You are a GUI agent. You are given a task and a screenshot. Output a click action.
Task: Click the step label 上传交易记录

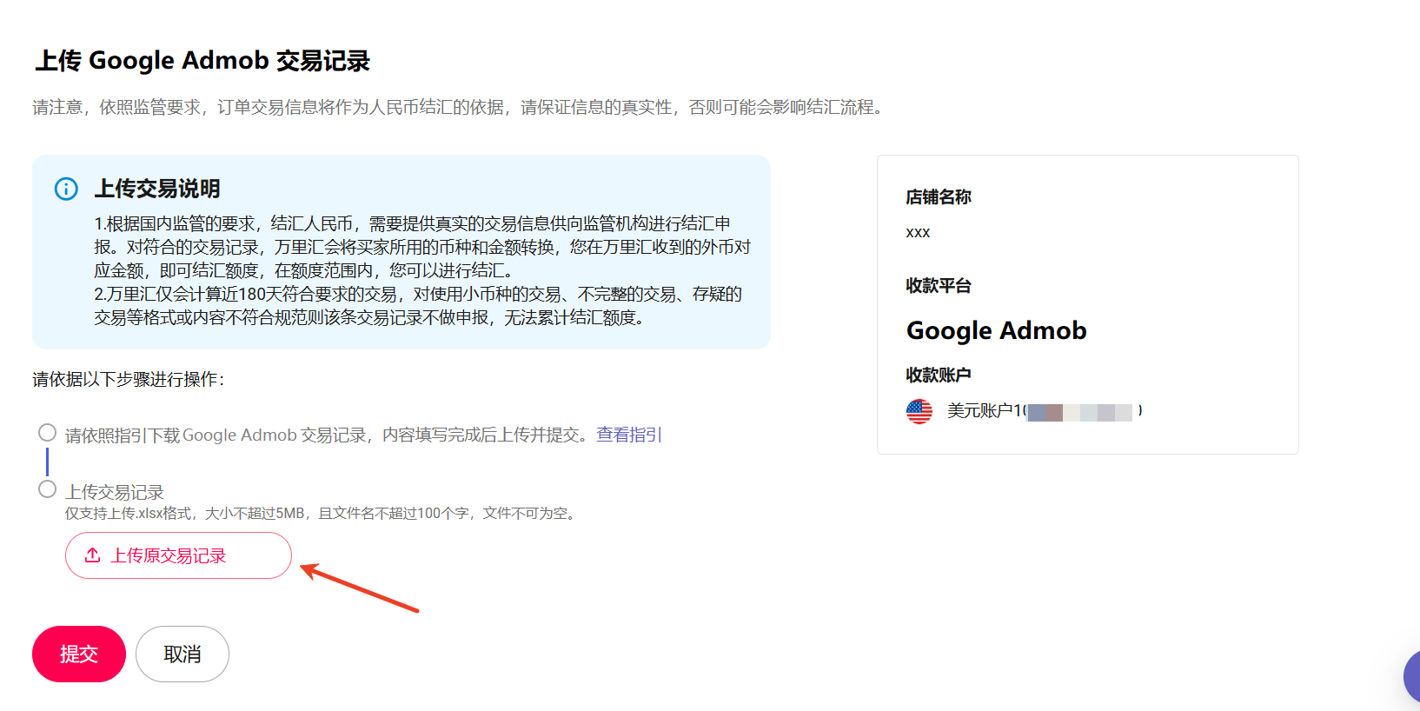(x=115, y=492)
